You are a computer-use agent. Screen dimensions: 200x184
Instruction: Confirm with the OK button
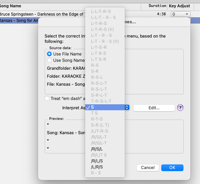(x=172, y=168)
